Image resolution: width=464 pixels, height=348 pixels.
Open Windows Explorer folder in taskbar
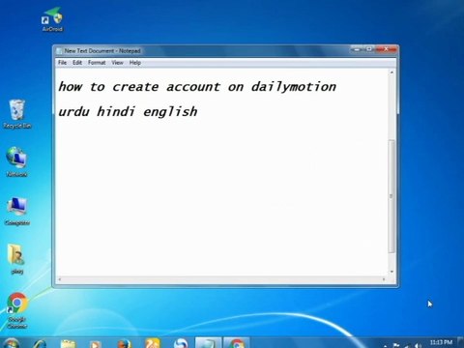[68, 343]
